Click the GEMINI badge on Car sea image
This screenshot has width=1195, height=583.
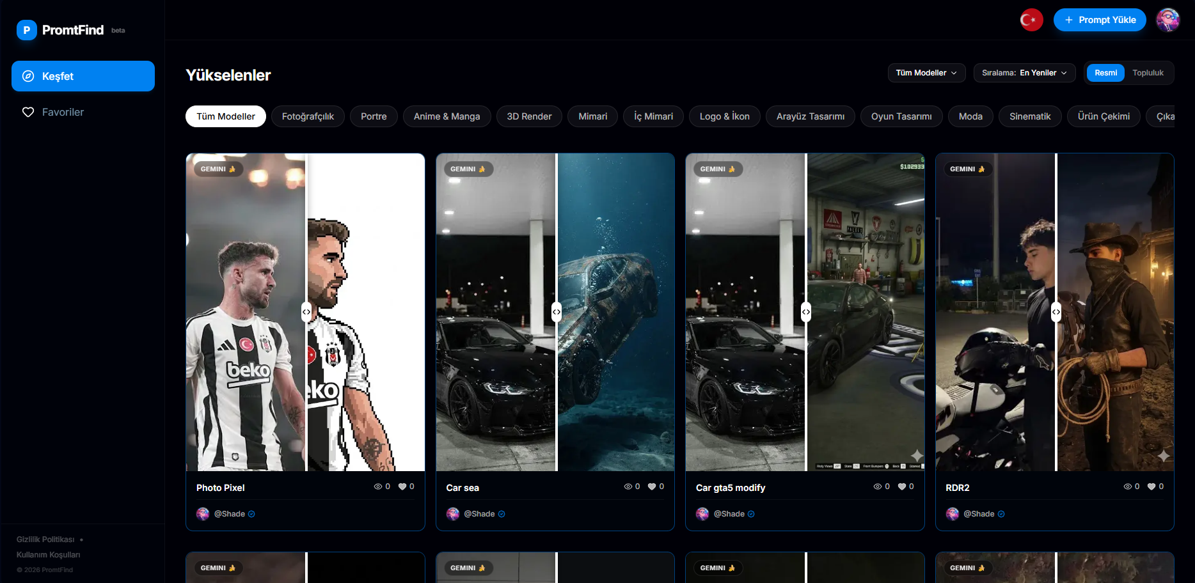(x=468, y=169)
